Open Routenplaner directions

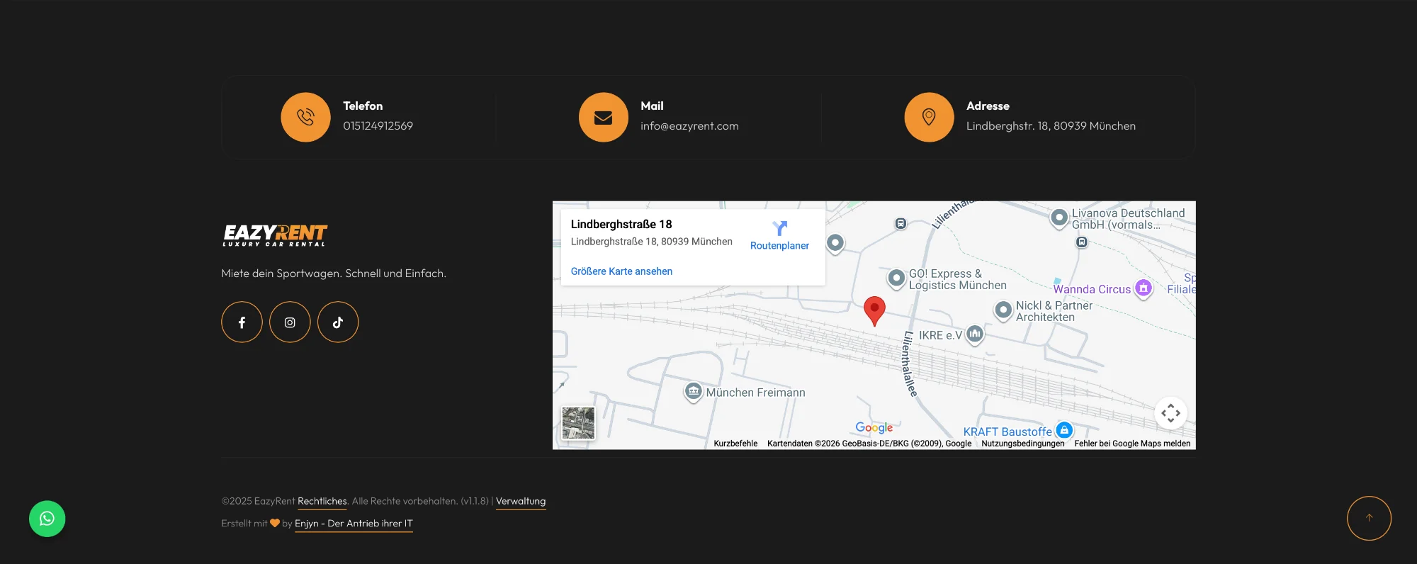(x=779, y=235)
